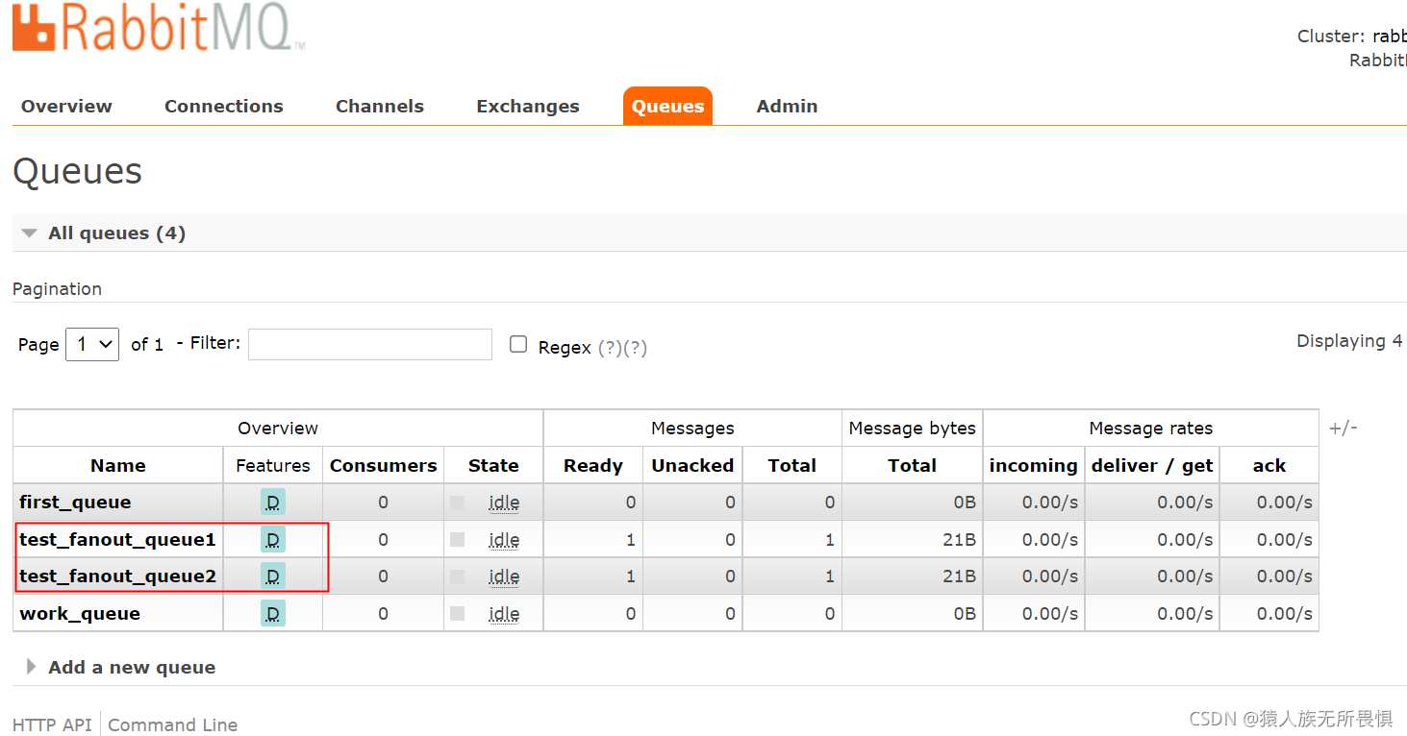Sort by the incoming rate column header
The width and height of the screenshot is (1407, 736).
coord(1034,466)
